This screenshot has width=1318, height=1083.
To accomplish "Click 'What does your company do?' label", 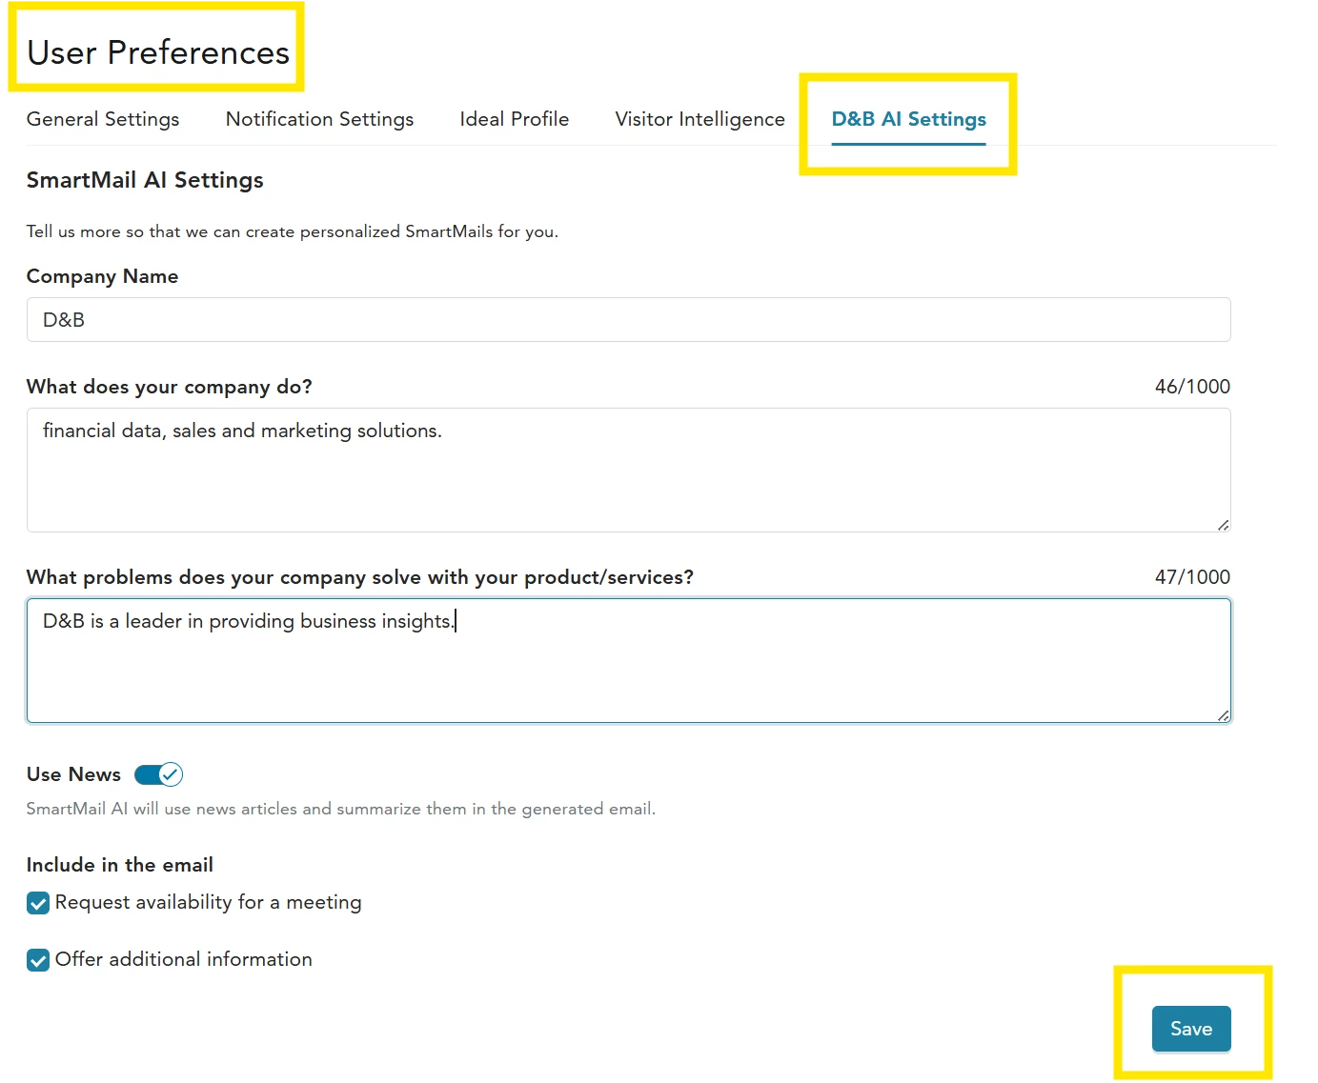I will coord(170,387).
